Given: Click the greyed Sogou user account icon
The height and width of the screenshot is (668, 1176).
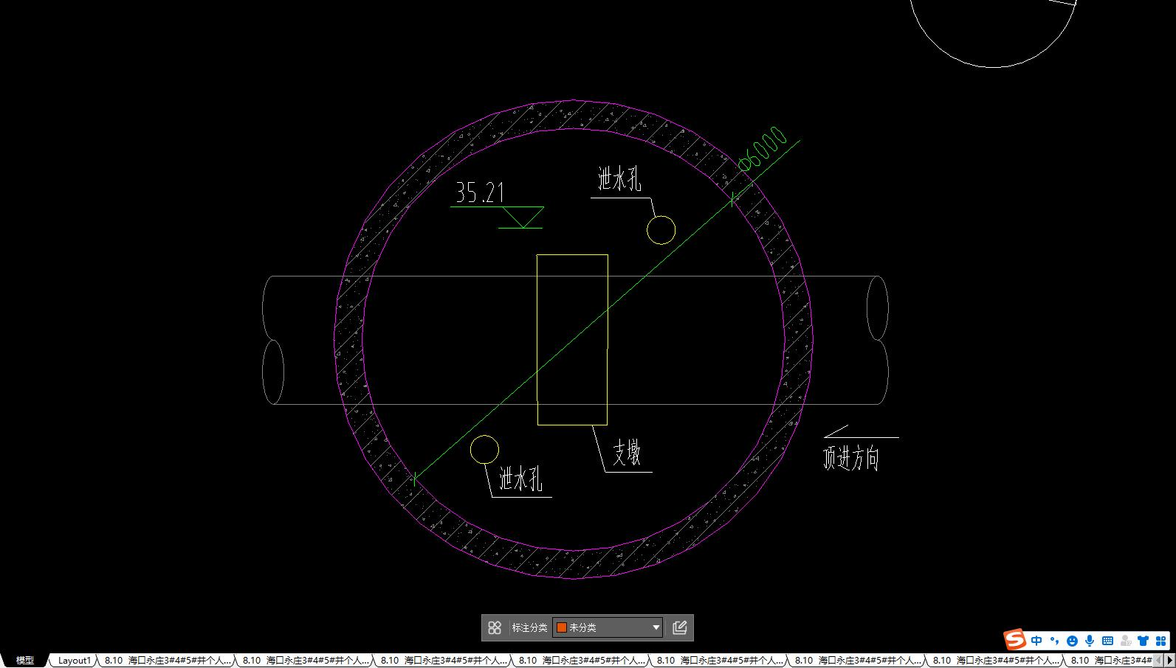Looking at the screenshot, I should 1125,641.
